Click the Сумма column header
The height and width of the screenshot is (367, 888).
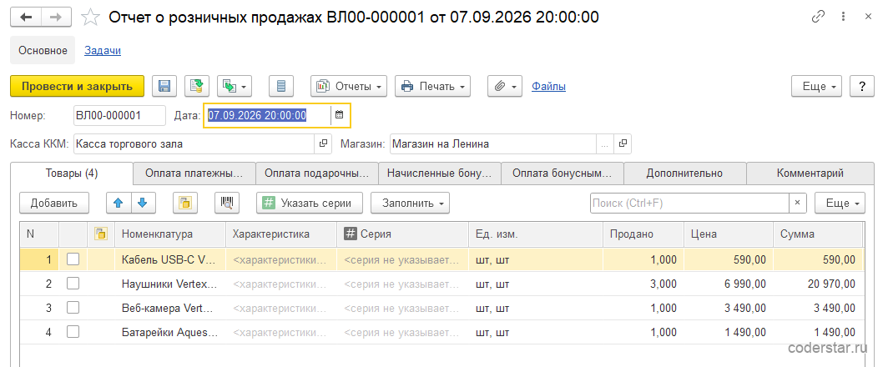point(817,234)
